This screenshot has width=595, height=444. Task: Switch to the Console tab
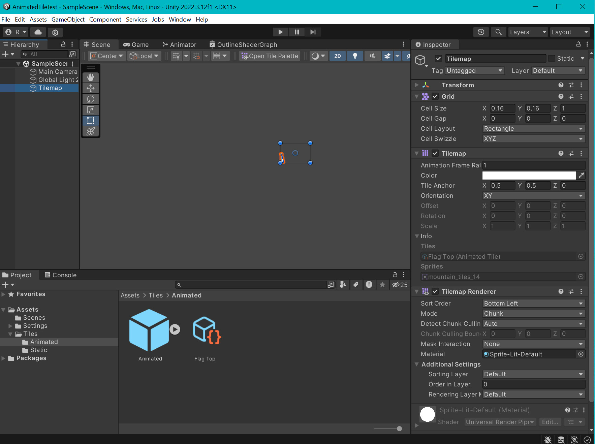tap(64, 275)
